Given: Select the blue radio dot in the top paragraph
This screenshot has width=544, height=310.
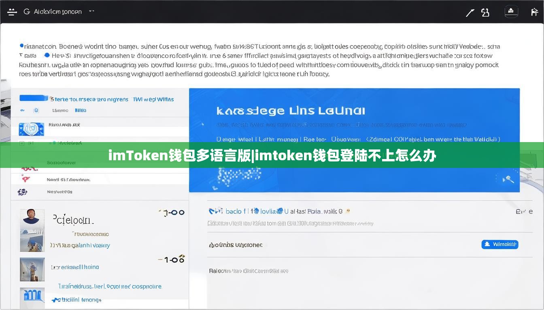Looking at the screenshot, I should click(x=47, y=55).
